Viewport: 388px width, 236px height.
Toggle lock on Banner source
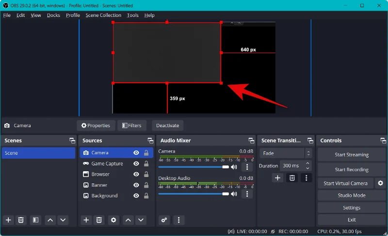146,185
